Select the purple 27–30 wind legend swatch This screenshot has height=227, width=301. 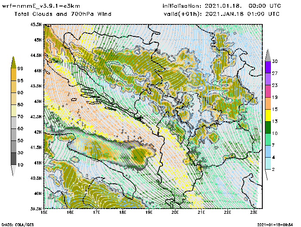tap(268, 67)
